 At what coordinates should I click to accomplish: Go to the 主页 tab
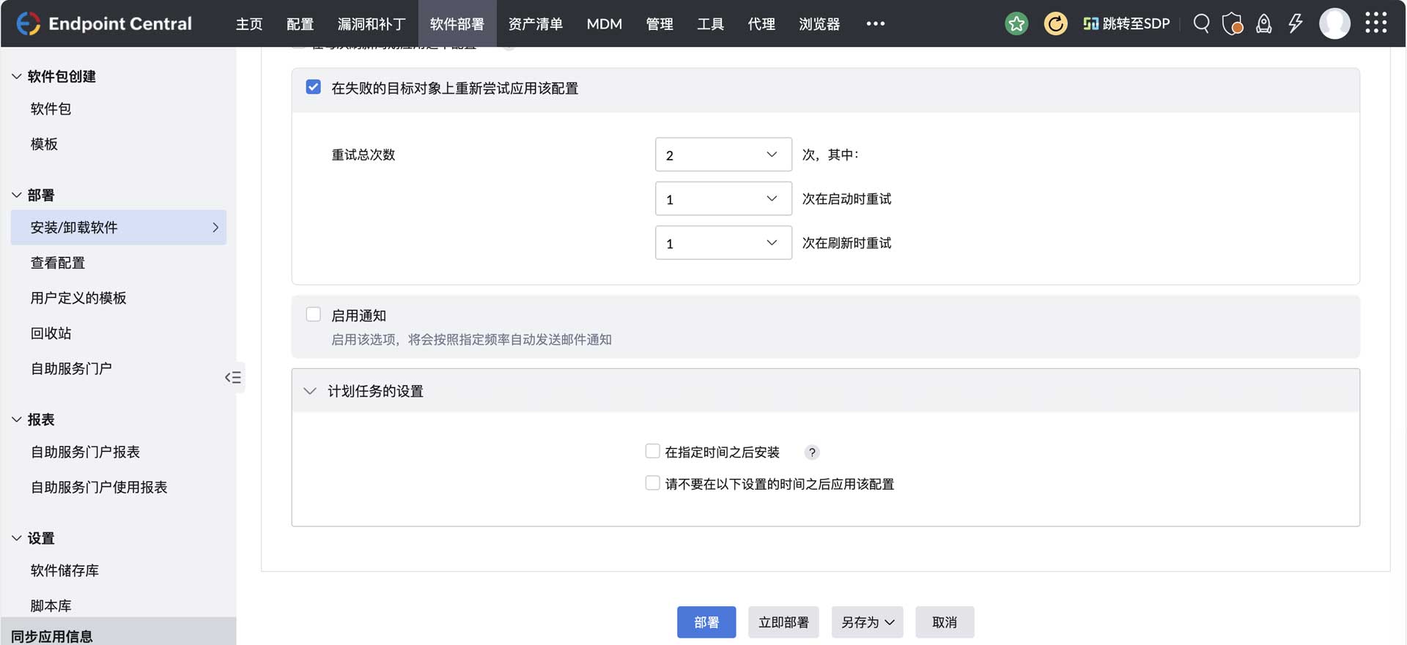249,23
